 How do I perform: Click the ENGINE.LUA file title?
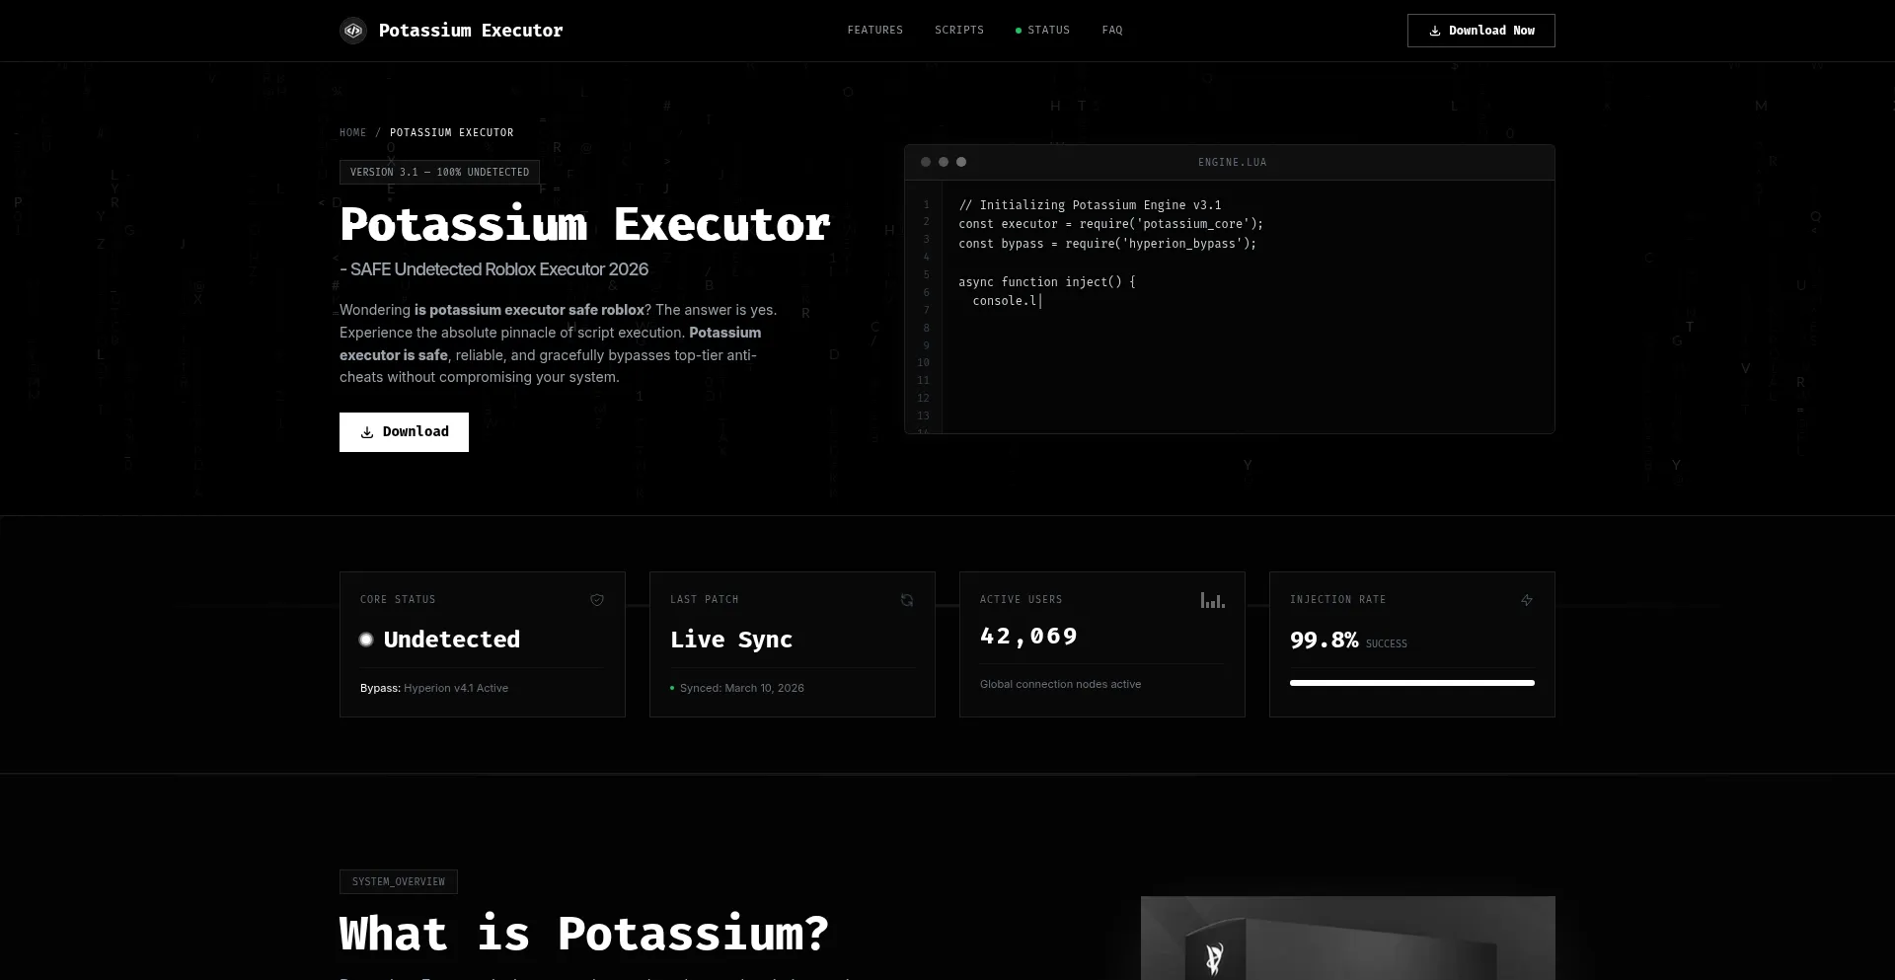pyautogui.click(x=1232, y=162)
